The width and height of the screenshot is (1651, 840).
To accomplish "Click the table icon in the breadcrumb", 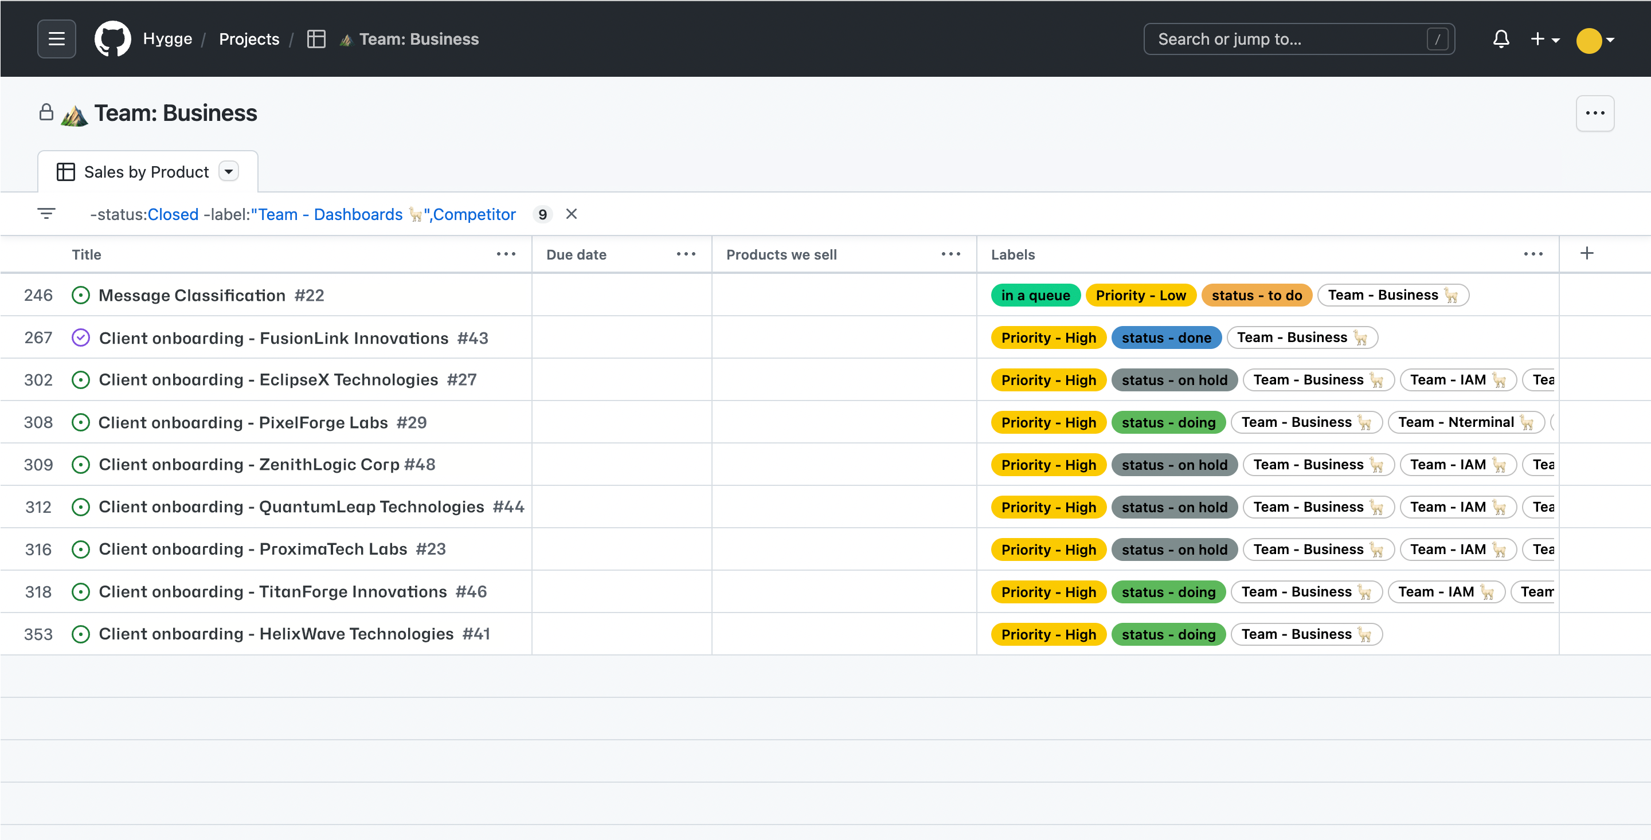I will coord(316,39).
